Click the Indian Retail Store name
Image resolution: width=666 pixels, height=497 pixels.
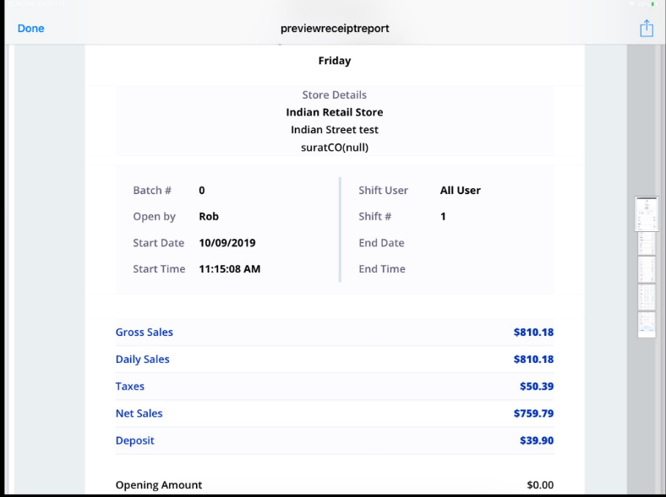tap(335, 112)
